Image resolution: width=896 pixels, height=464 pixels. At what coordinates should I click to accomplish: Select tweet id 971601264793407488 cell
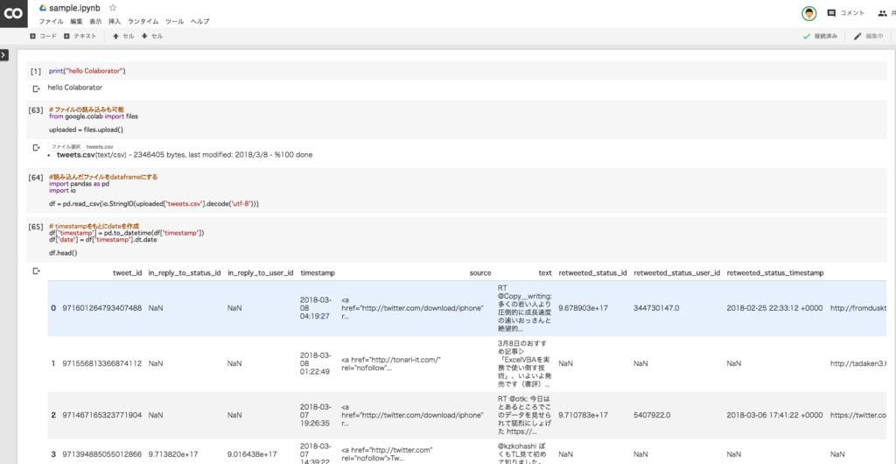click(x=101, y=308)
